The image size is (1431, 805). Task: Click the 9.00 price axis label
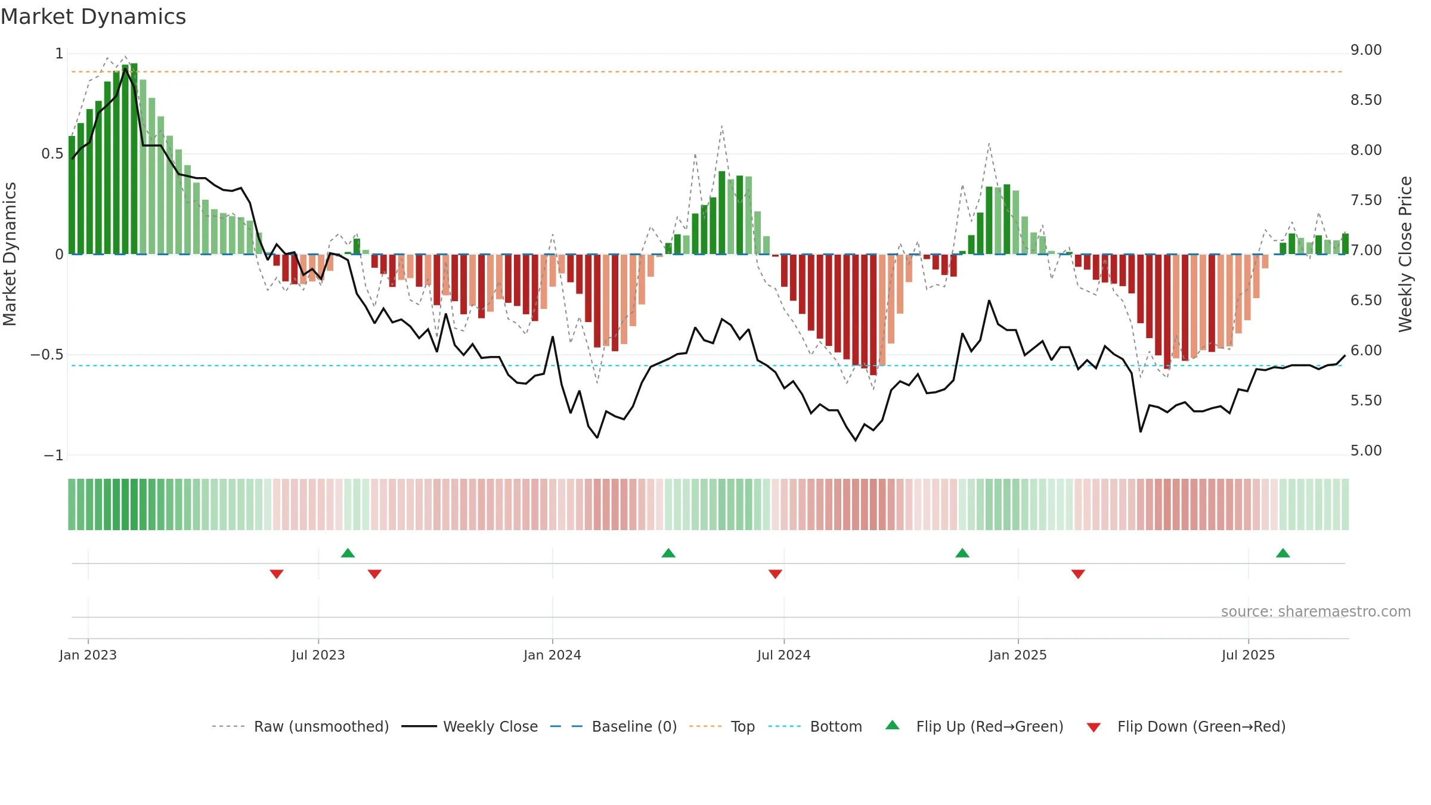tap(1366, 50)
